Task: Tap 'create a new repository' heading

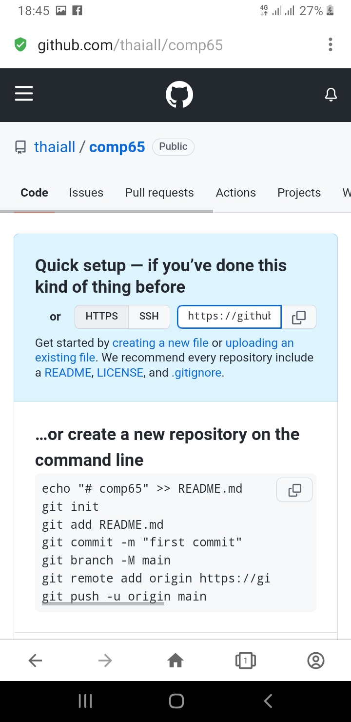Action: tap(167, 447)
